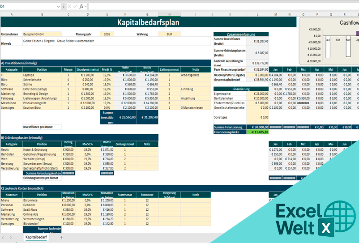
Task: Select the Notar & Gründung cell
Action: click(42, 149)
